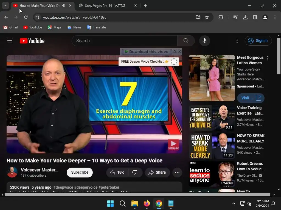
Task: Click the #deepvoice hashtag
Action: pyautogui.click(x=63, y=187)
